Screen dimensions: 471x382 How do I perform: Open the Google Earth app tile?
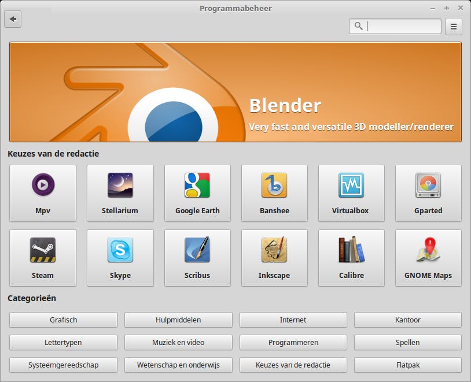197,193
